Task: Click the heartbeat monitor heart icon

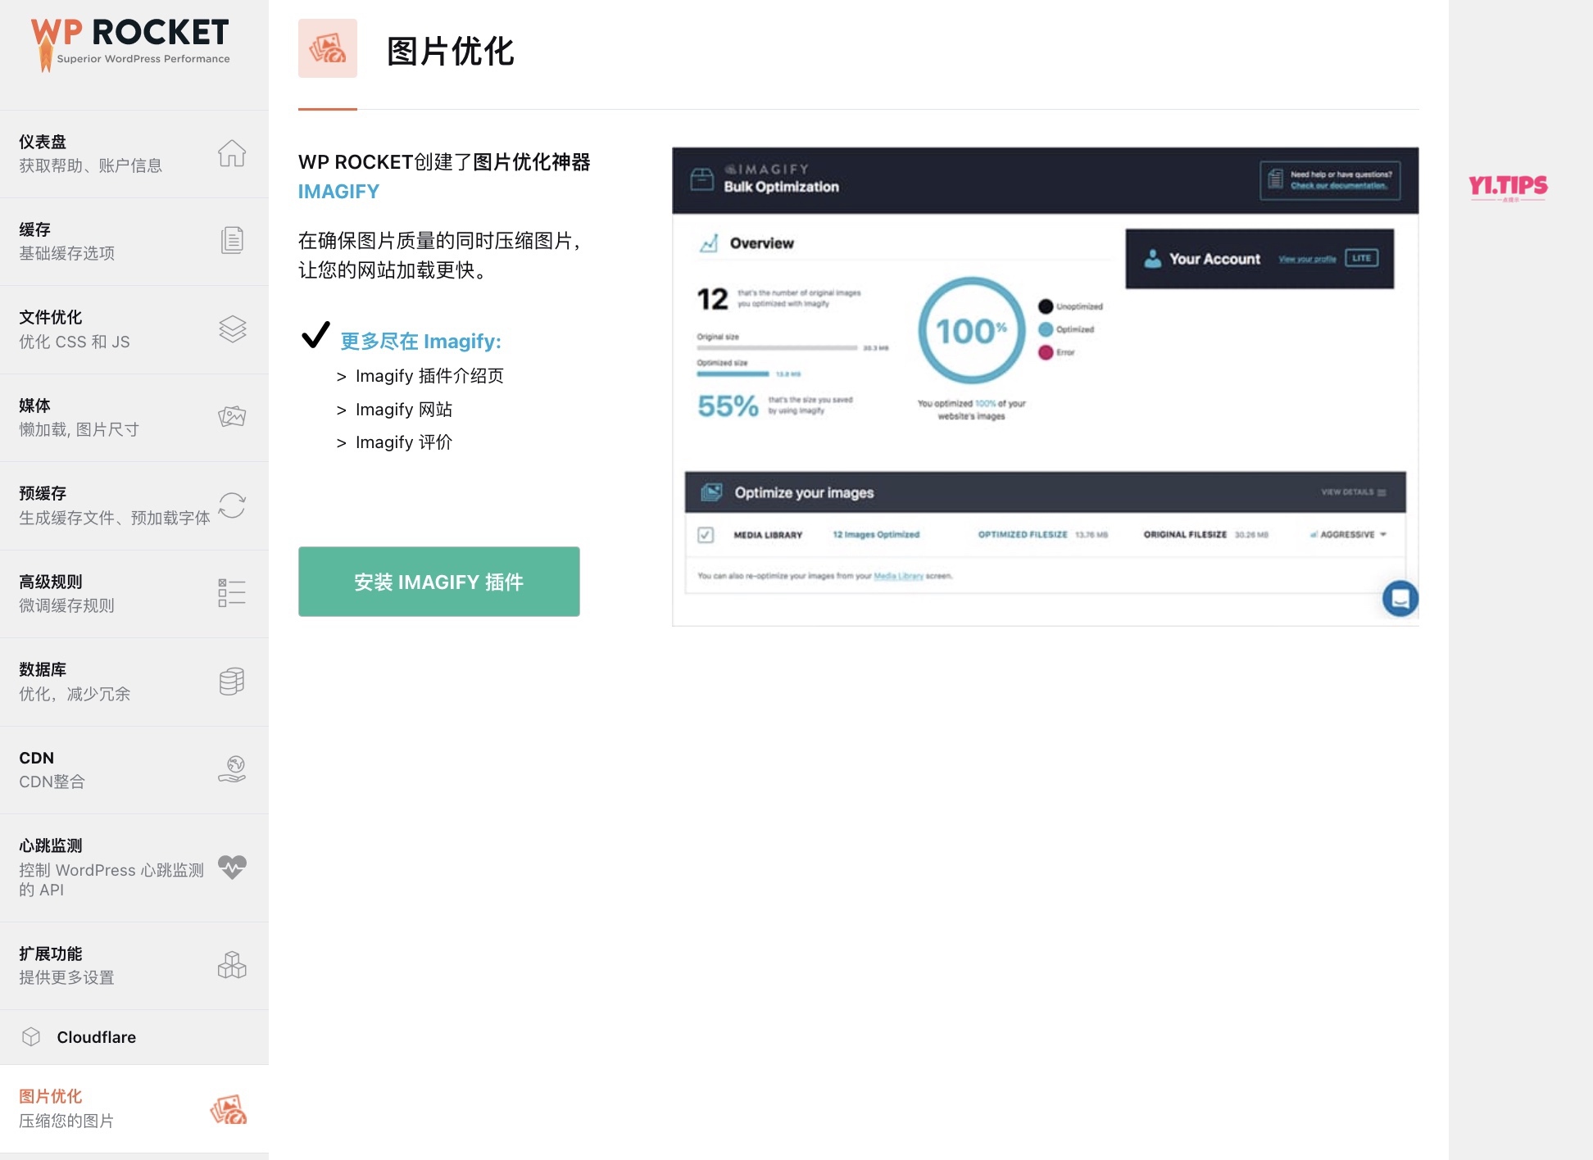Action: pyautogui.click(x=232, y=867)
